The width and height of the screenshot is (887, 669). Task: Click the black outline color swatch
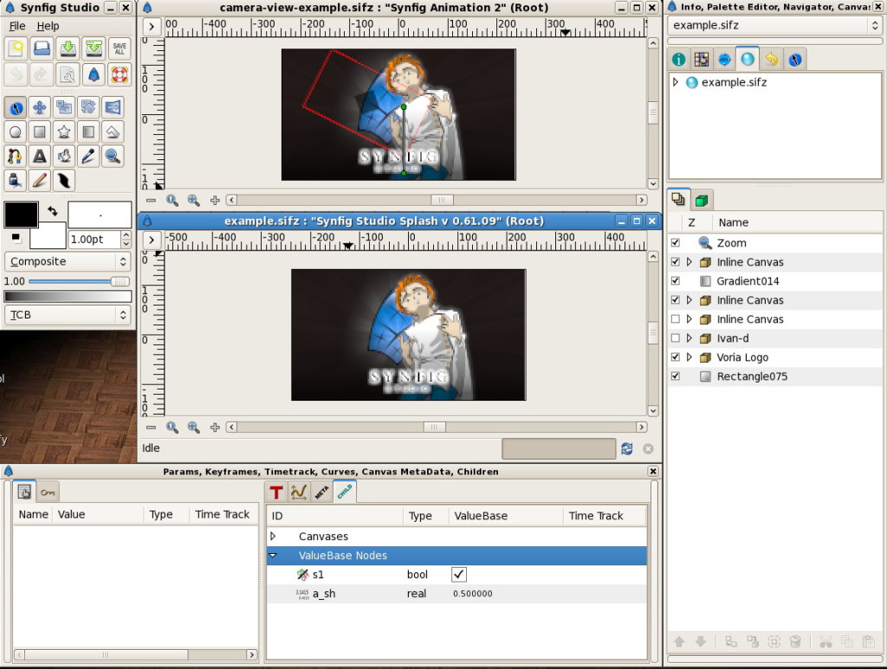point(21,215)
